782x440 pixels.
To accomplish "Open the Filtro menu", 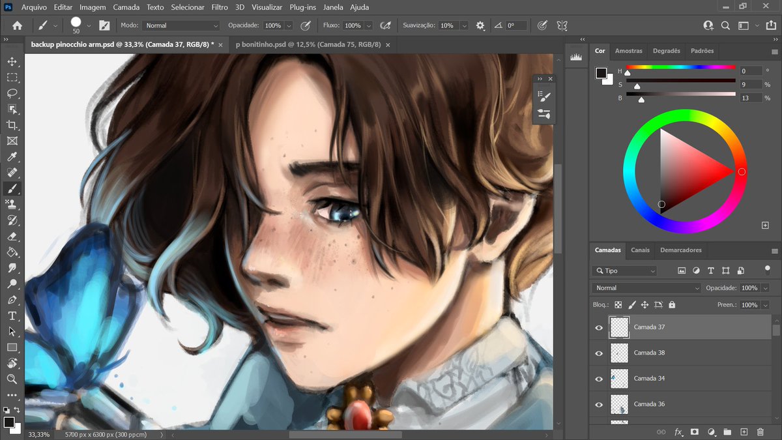I will (220, 7).
